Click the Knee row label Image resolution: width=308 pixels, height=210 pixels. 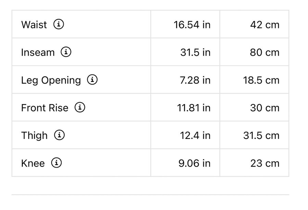pos(33,163)
